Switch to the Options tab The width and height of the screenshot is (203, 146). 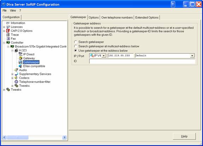pos(94,18)
